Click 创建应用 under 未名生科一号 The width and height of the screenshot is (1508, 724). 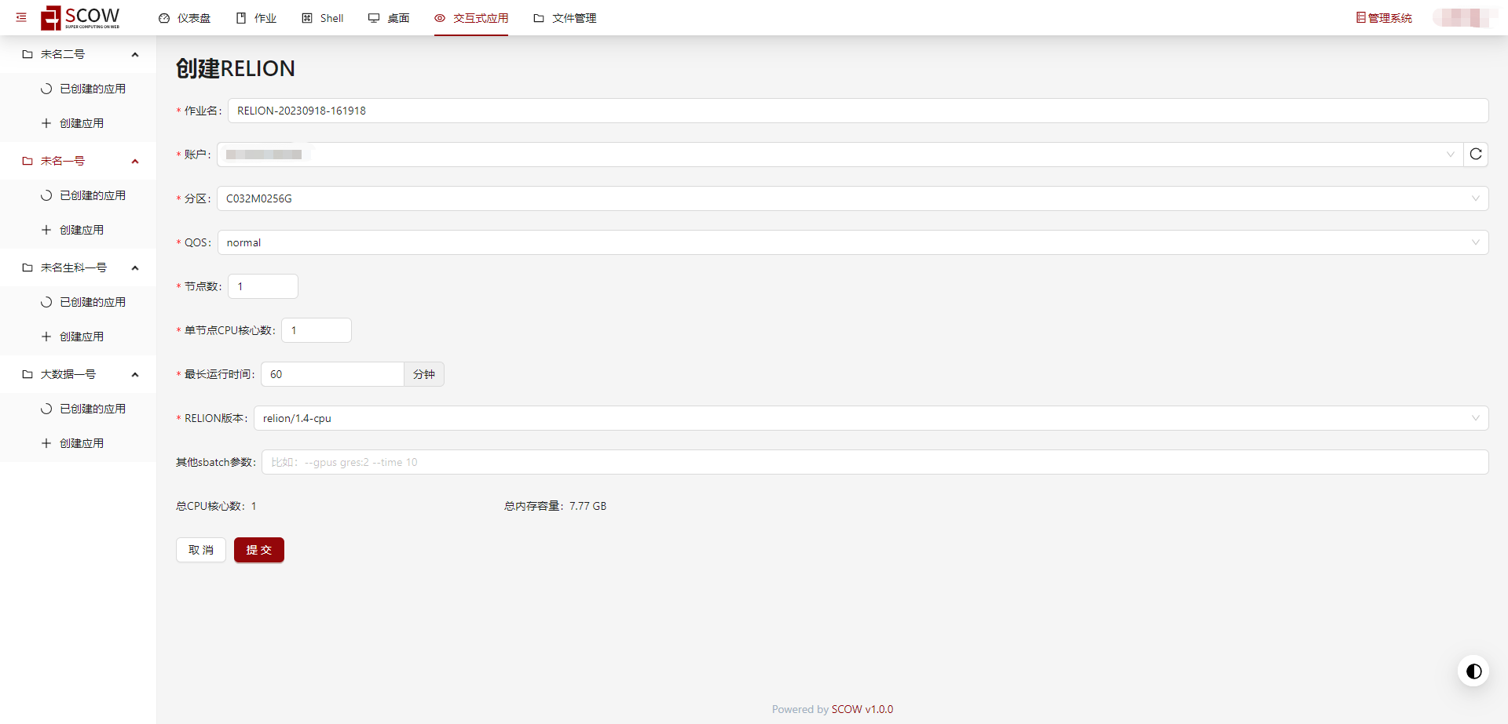click(82, 337)
